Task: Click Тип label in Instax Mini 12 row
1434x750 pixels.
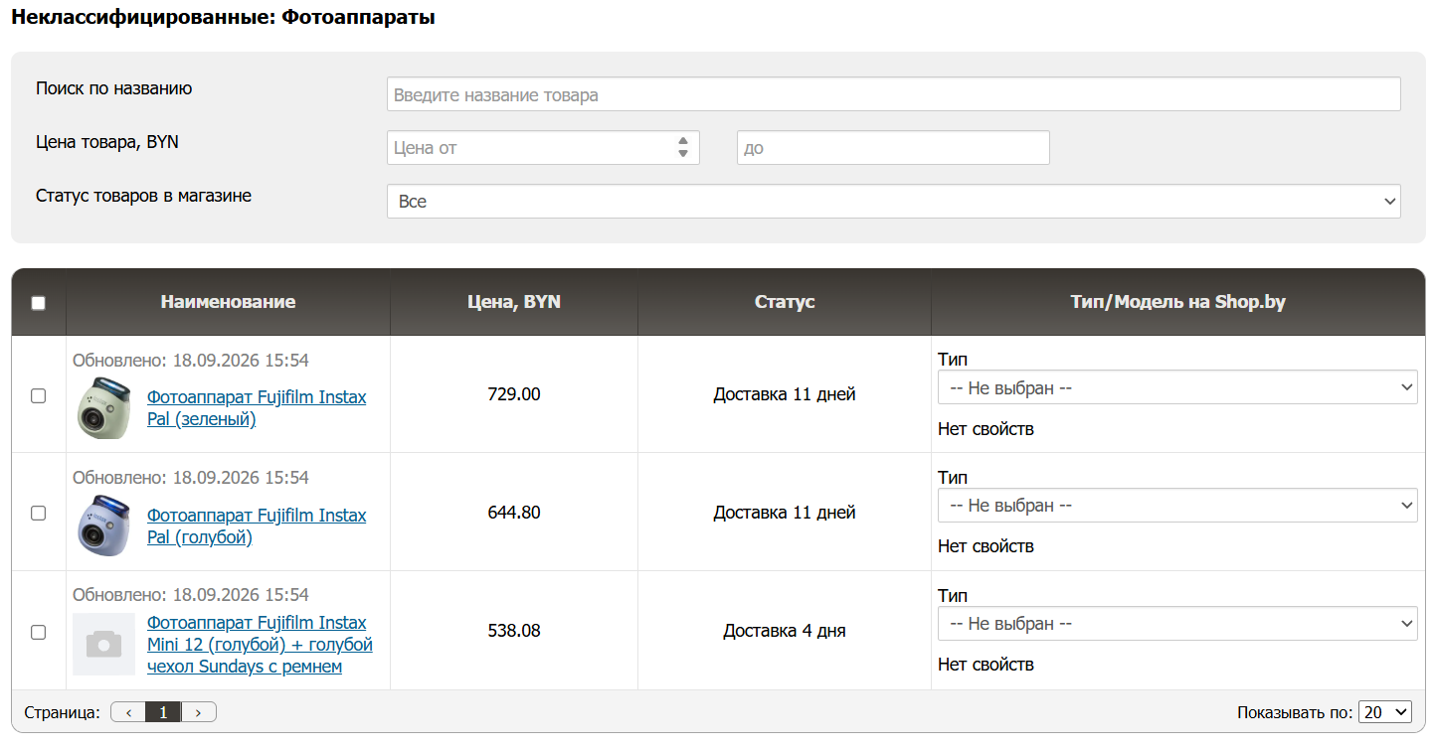Action: [x=953, y=595]
